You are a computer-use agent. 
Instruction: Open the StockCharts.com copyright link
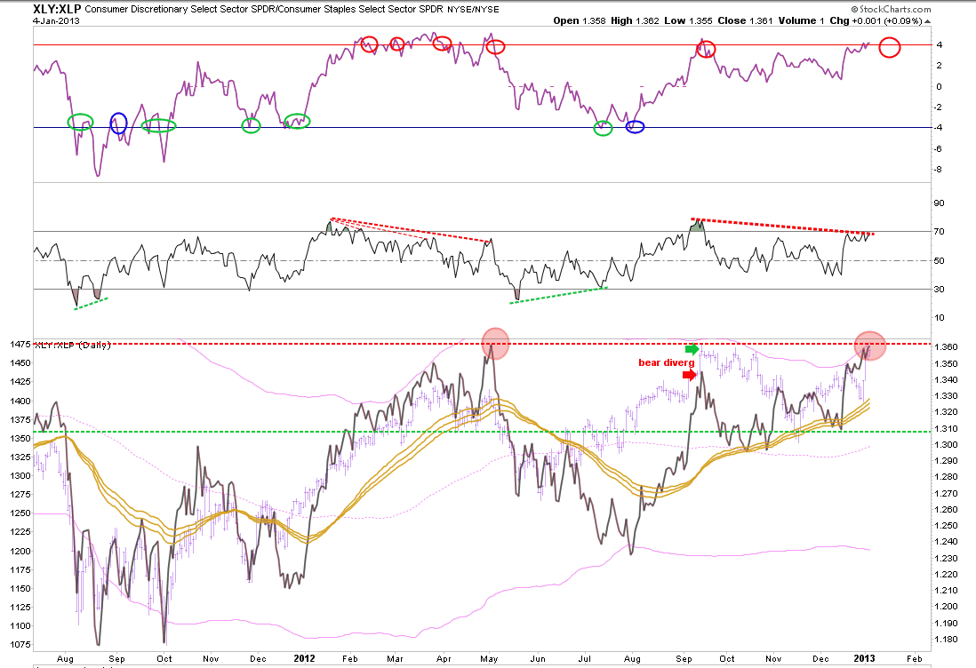pyautogui.click(x=892, y=10)
